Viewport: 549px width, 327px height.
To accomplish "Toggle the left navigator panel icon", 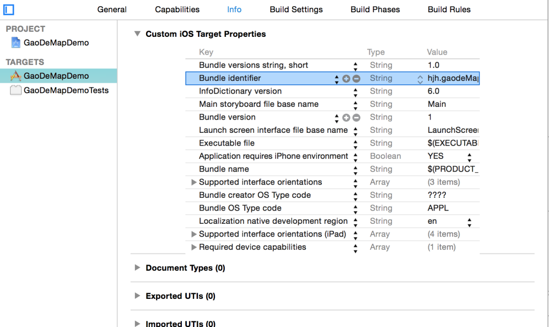I will (x=9, y=9).
